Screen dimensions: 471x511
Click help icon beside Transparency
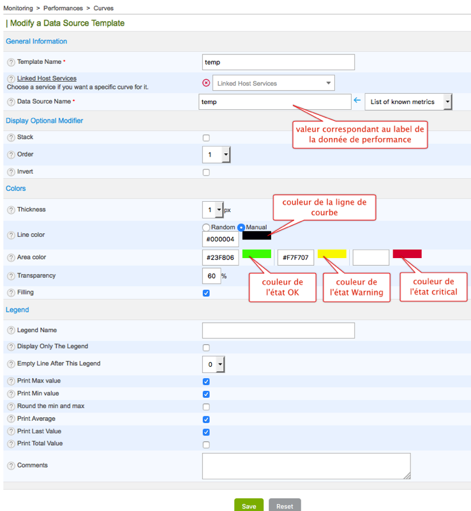tap(11, 276)
